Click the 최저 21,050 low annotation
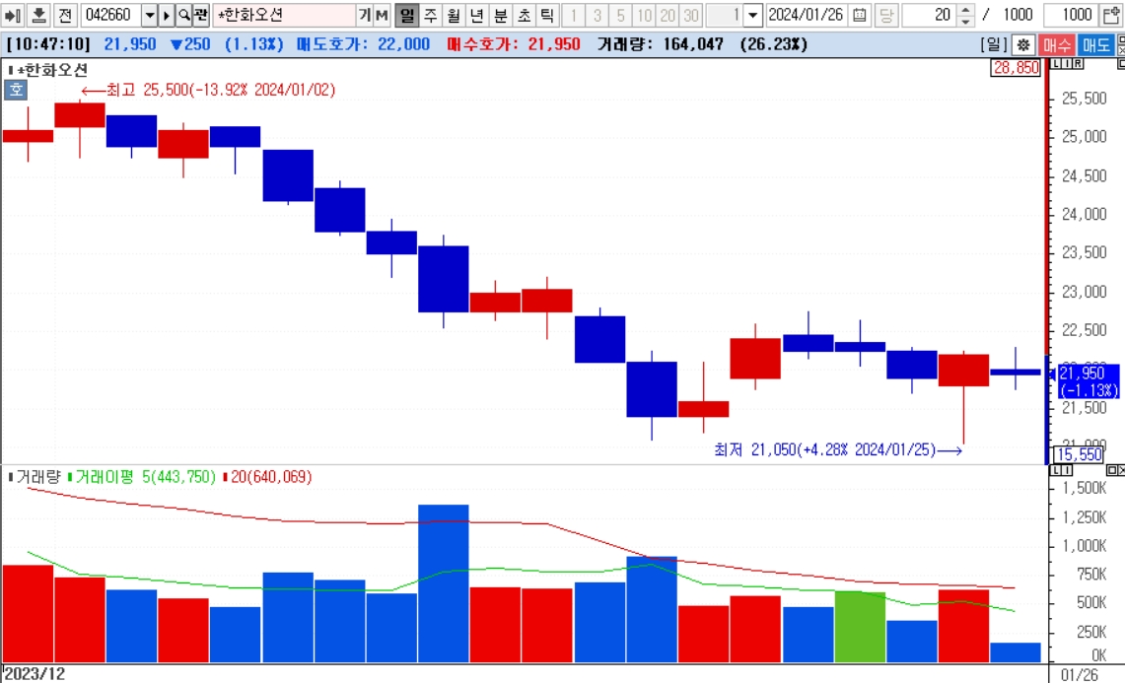The image size is (1125, 683). tap(838, 449)
